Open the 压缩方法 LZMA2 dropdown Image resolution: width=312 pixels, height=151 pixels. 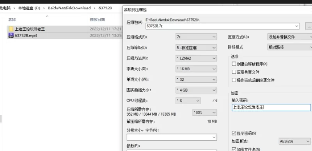coord(196,58)
